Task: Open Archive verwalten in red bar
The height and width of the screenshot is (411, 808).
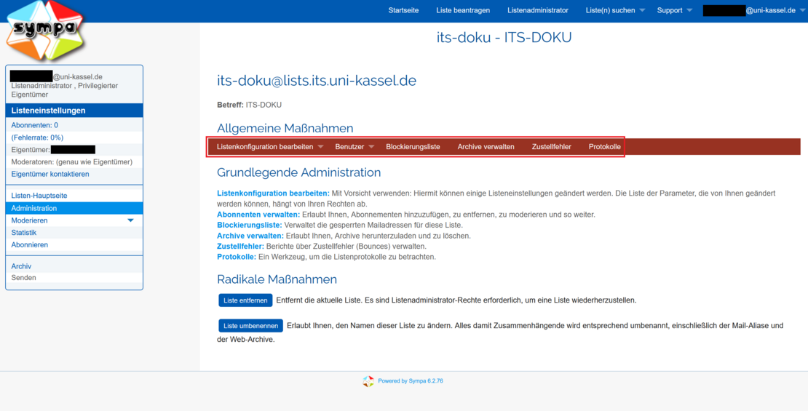Action: [x=486, y=147]
